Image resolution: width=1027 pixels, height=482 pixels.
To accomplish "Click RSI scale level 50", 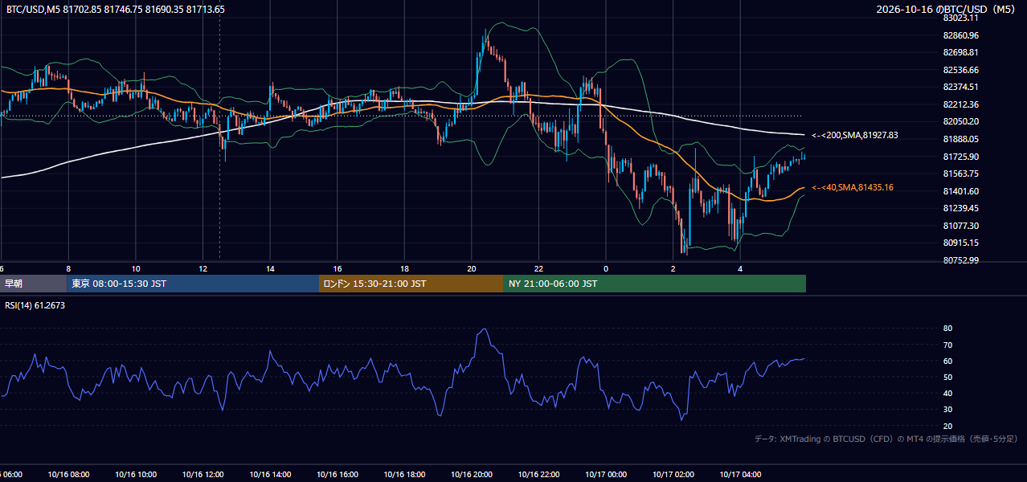I will click(x=948, y=377).
